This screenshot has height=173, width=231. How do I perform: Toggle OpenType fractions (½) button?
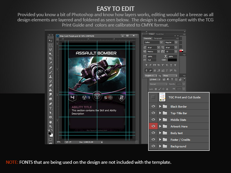tap(175, 70)
